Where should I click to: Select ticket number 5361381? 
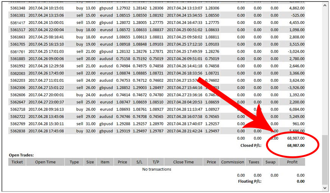[18, 16]
